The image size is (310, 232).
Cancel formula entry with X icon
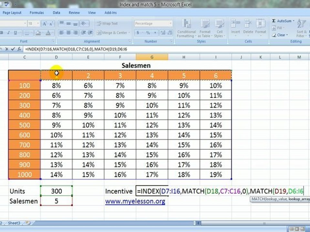click(7, 49)
